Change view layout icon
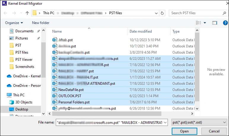 pyautogui.click(x=198, y=23)
